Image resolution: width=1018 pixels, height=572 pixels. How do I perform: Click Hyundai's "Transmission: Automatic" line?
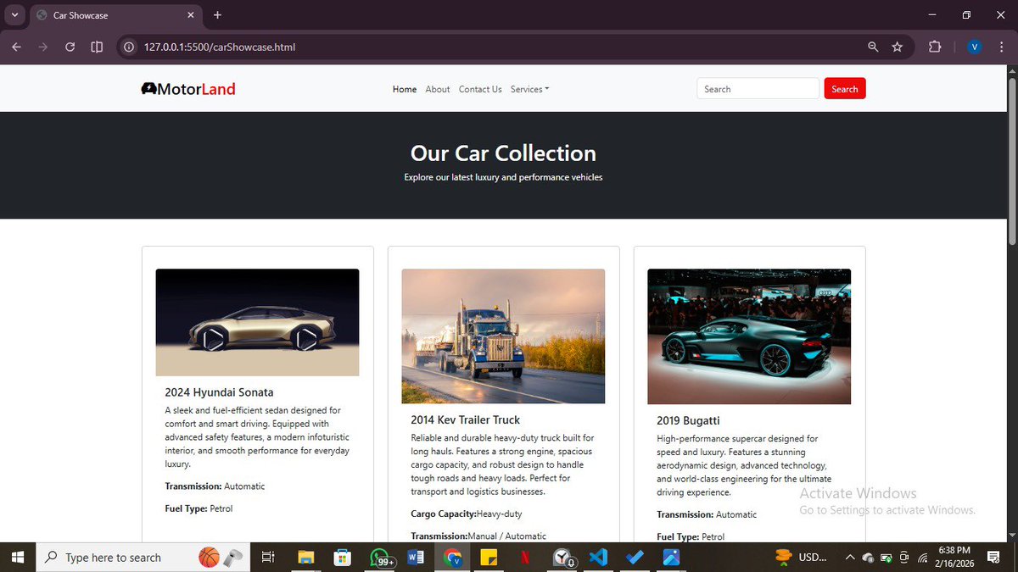[215, 486]
